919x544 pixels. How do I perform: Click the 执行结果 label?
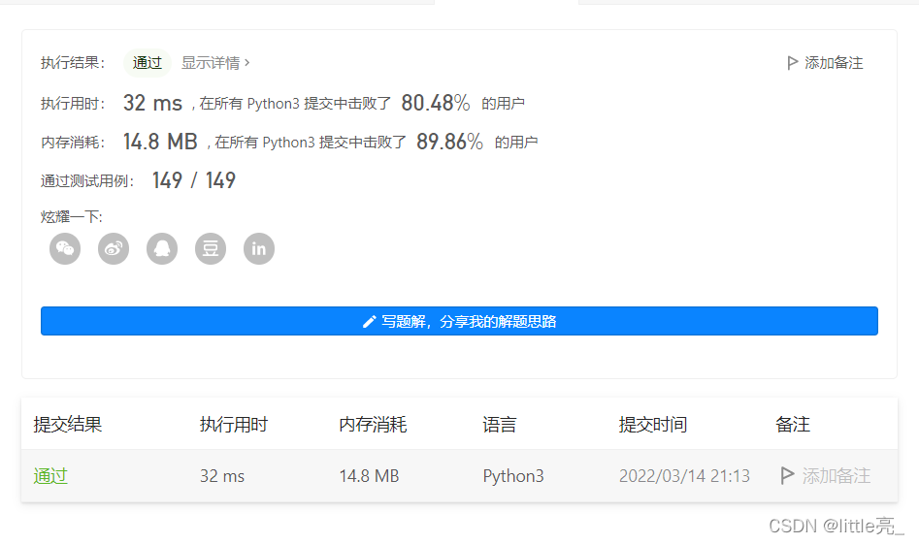(x=73, y=63)
